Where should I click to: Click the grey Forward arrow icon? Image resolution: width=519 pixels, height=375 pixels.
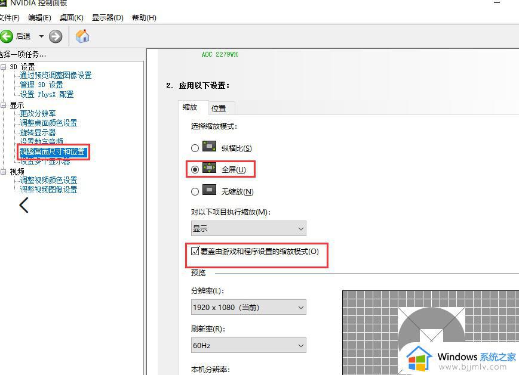pyautogui.click(x=56, y=36)
